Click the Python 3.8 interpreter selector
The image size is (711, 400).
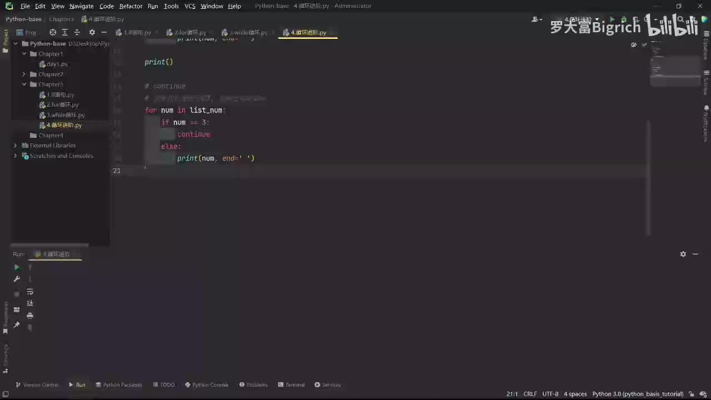click(x=638, y=394)
